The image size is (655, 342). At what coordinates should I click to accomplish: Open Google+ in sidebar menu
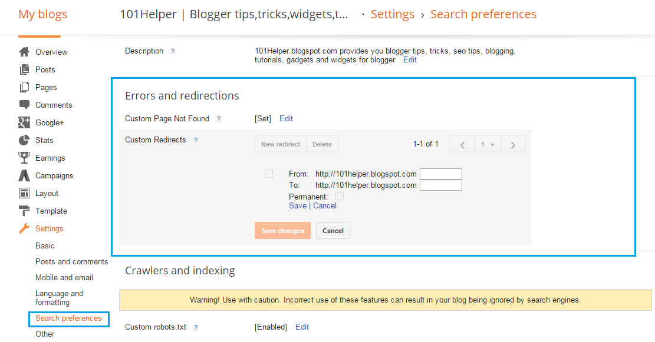pos(50,122)
